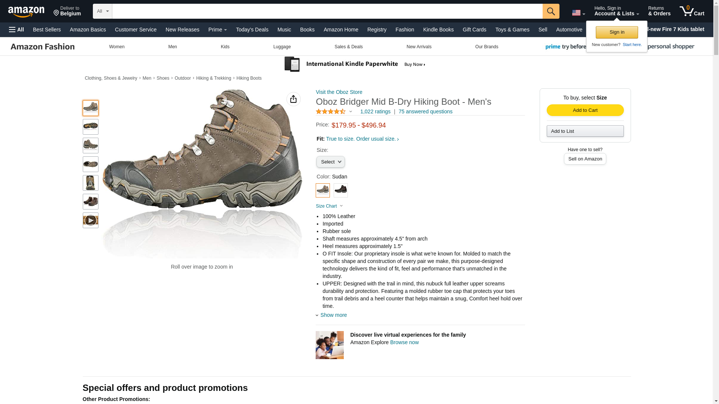This screenshot has width=719, height=404.
Task: Open the All hamburger menu
Action: [16, 30]
